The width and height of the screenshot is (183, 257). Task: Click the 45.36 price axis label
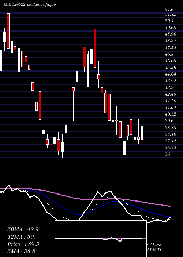point(170,68)
